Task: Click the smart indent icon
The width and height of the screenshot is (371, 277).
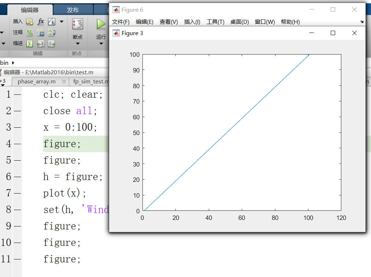Action: [x=30, y=44]
